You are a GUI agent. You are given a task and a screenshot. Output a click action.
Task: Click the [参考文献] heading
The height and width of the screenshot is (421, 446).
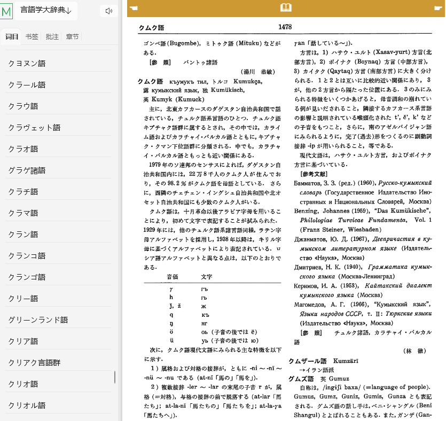pyautogui.click(x=314, y=174)
